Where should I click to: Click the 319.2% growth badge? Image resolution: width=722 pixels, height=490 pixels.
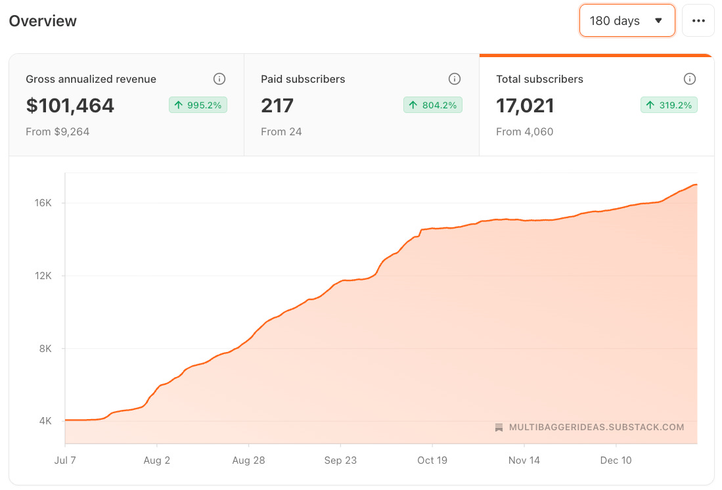click(x=669, y=104)
